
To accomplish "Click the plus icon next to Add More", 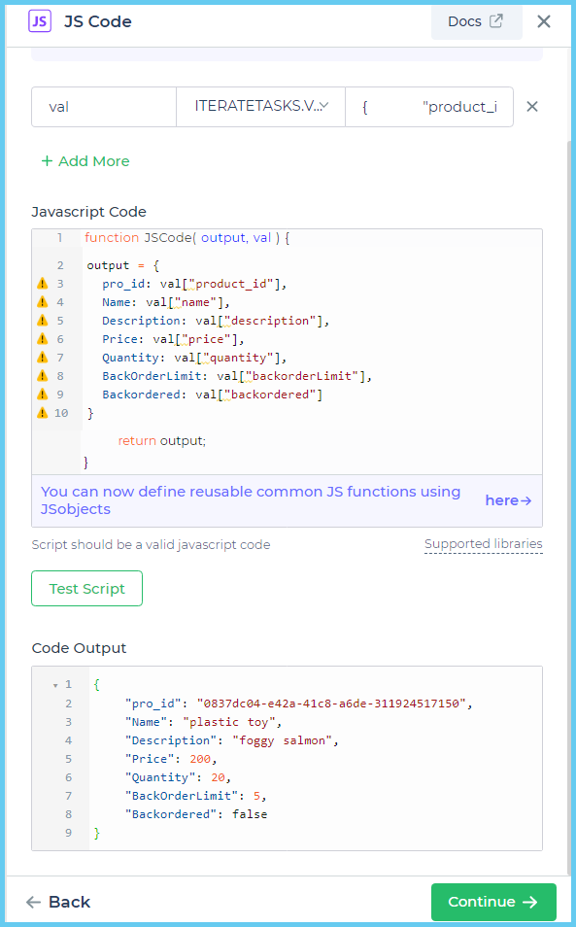I will (x=44, y=161).
